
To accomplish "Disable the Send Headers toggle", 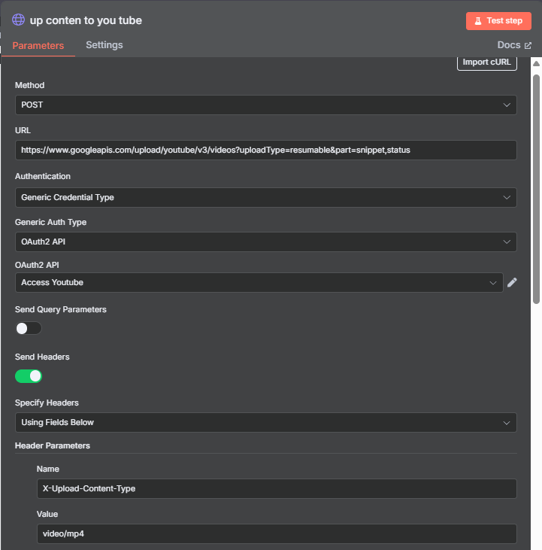I will (29, 376).
